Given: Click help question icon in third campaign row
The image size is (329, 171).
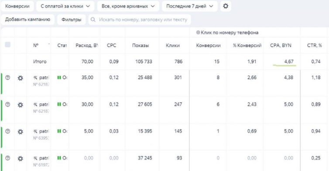Looking at the screenshot, I should pyautogui.click(x=7, y=131).
